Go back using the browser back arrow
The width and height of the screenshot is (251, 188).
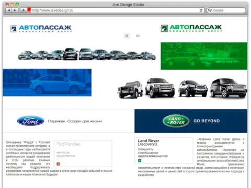coord(9,10)
